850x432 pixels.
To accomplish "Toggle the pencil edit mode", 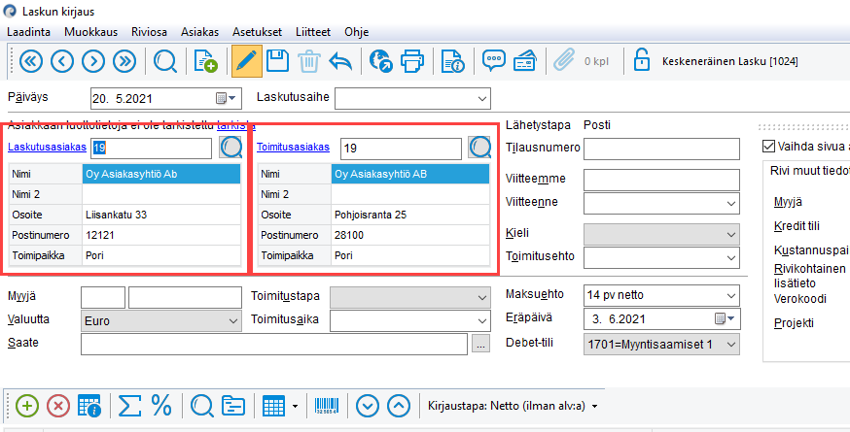I will pyautogui.click(x=247, y=61).
